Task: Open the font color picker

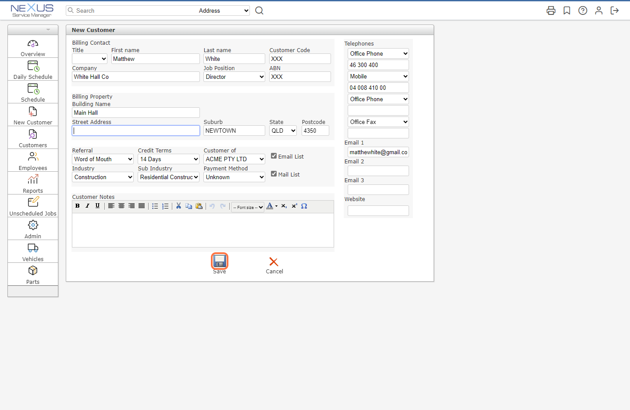Action: (x=272, y=206)
